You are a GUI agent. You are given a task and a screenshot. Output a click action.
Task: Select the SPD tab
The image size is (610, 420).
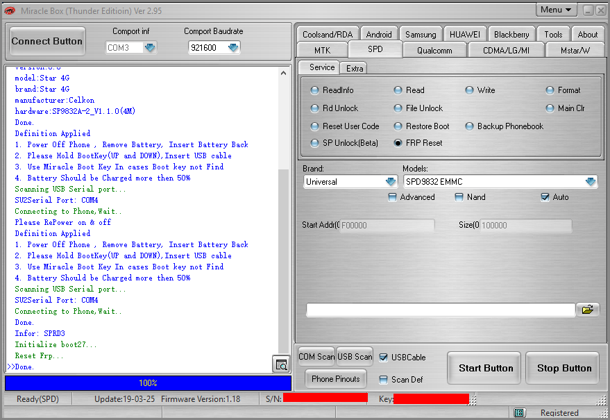pos(375,49)
